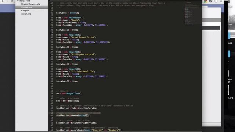Click the "Sir John Radcliffe" name line
The width and height of the screenshot is (235, 132).
pos(76,71)
